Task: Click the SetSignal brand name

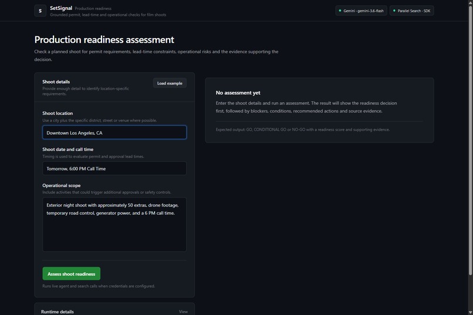Action: click(x=61, y=8)
